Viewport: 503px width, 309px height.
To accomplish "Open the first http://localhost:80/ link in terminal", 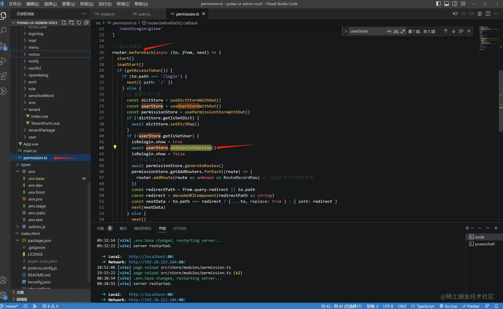I will pyautogui.click(x=151, y=257).
